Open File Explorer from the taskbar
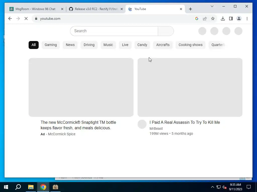Screen dimensions: 257x192 click(31, 187)
